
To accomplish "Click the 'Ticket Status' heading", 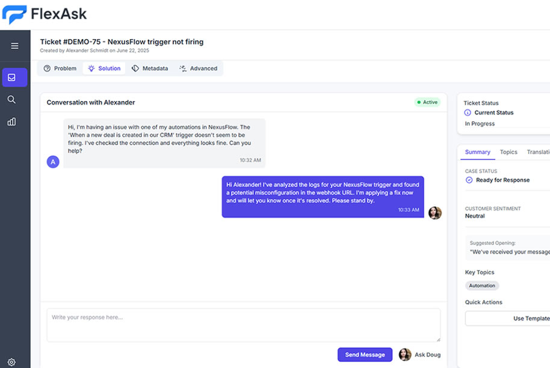I will coord(481,103).
